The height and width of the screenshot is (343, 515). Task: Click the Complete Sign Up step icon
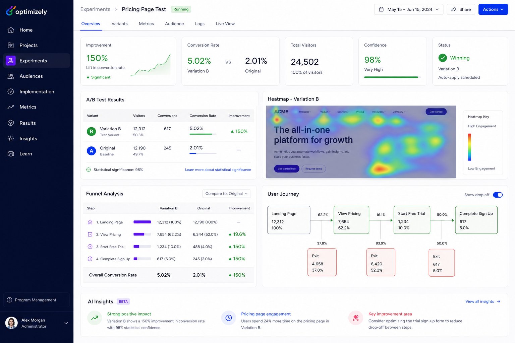click(x=90, y=259)
